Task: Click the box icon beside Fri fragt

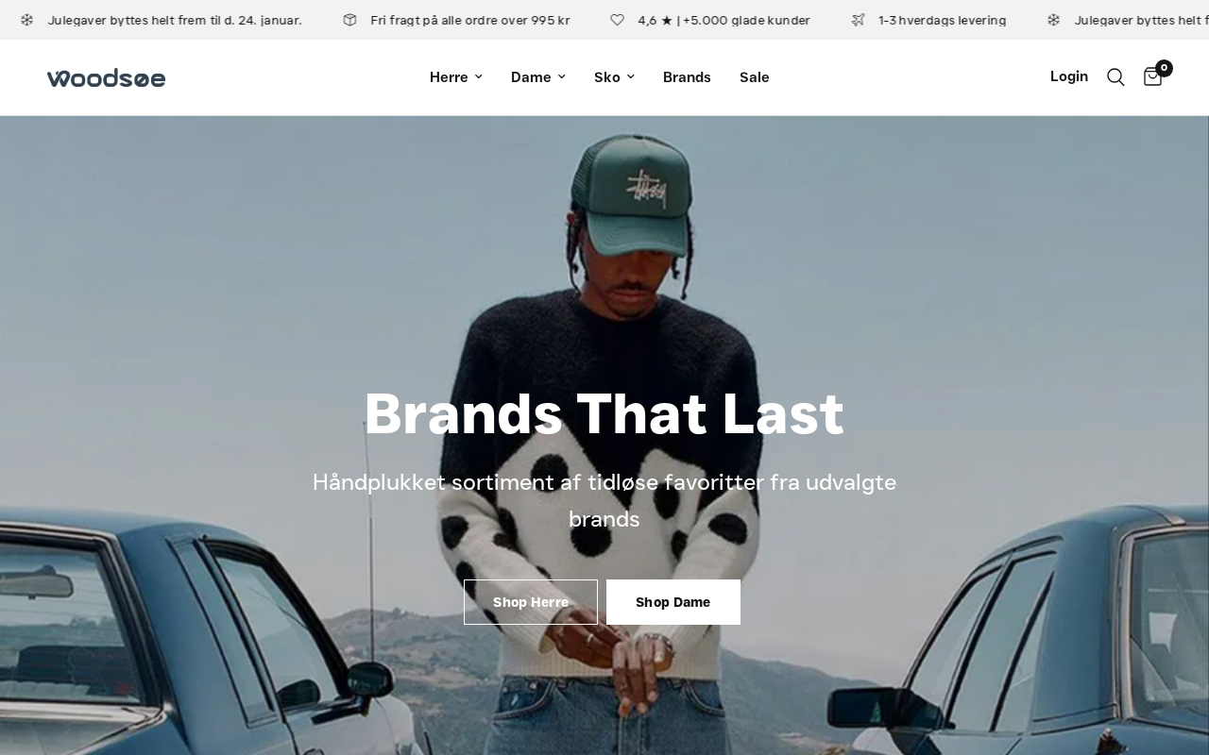Action: (350, 20)
